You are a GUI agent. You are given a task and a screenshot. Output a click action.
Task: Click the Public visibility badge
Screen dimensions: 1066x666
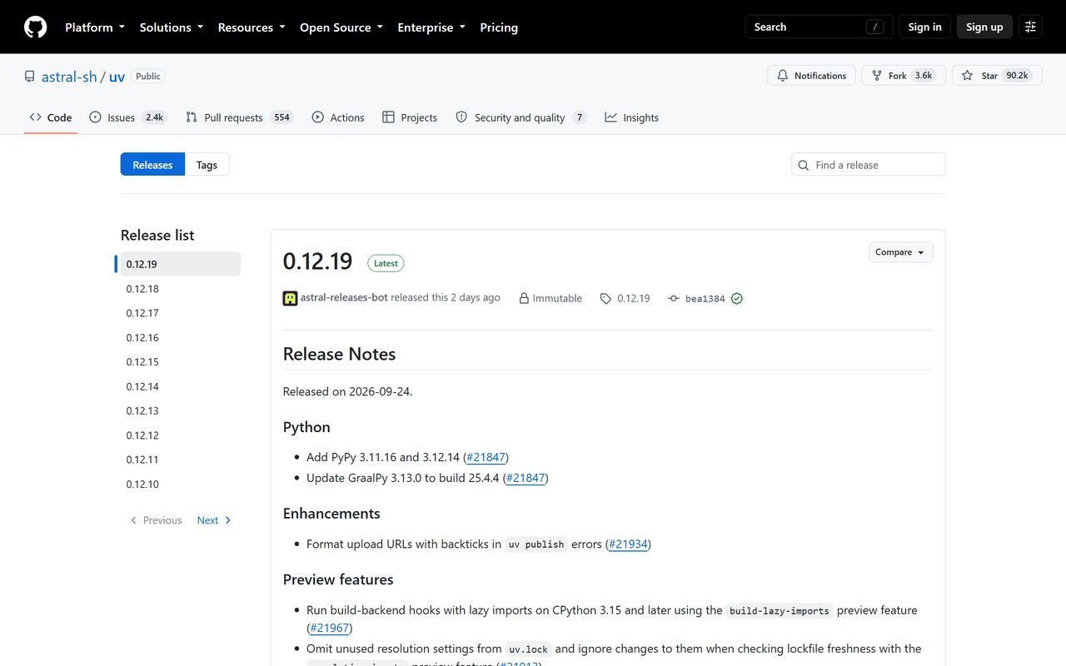(x=148, y=77)
